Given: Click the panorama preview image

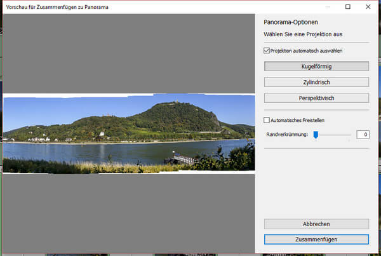Looking at the screenshot, I should tap(129, 133).
